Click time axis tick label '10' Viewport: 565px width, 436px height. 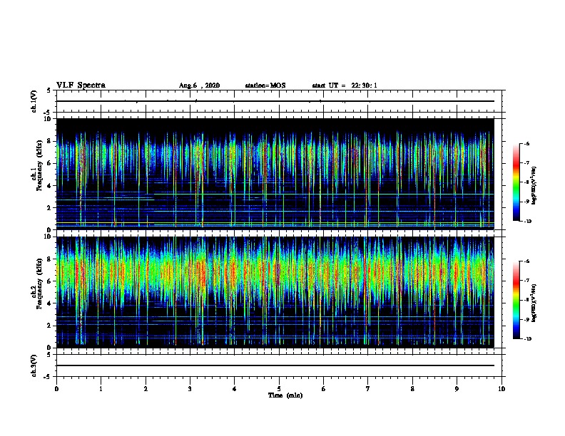tap(502, 389)
